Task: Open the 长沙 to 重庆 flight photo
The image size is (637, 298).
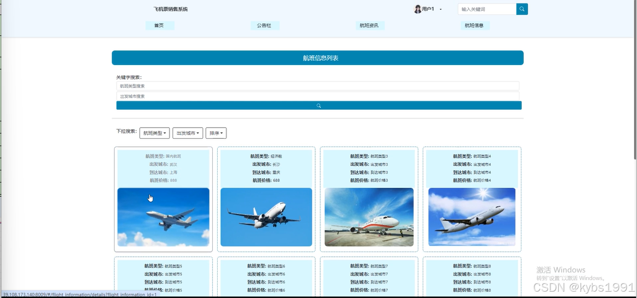Action: (x=266, y=217)
